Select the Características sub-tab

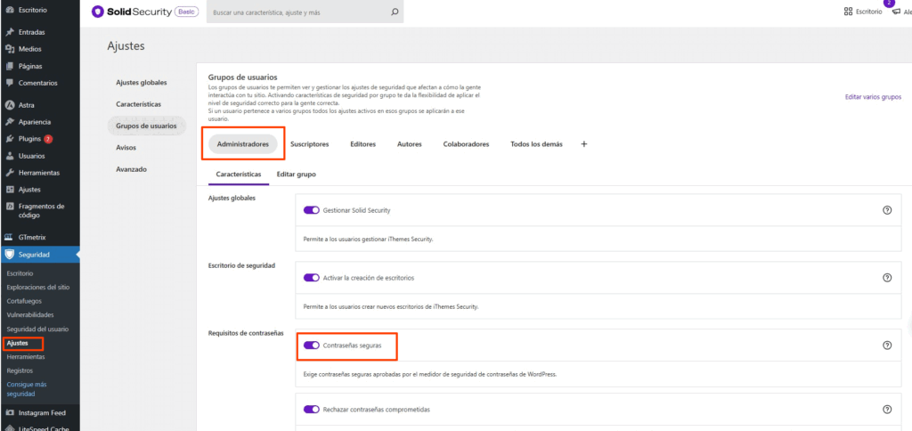point(239,174)
